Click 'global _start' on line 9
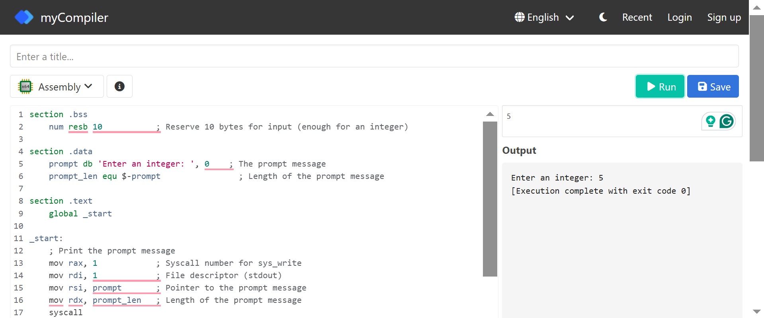Screen dimensions: 764x318 tap(80, 214)
